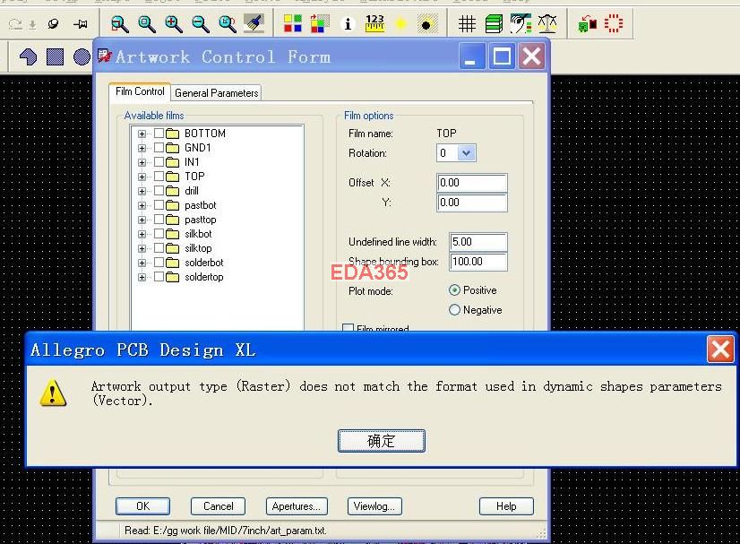
Task: Click the Cancel button
Action: click(218, 506)
